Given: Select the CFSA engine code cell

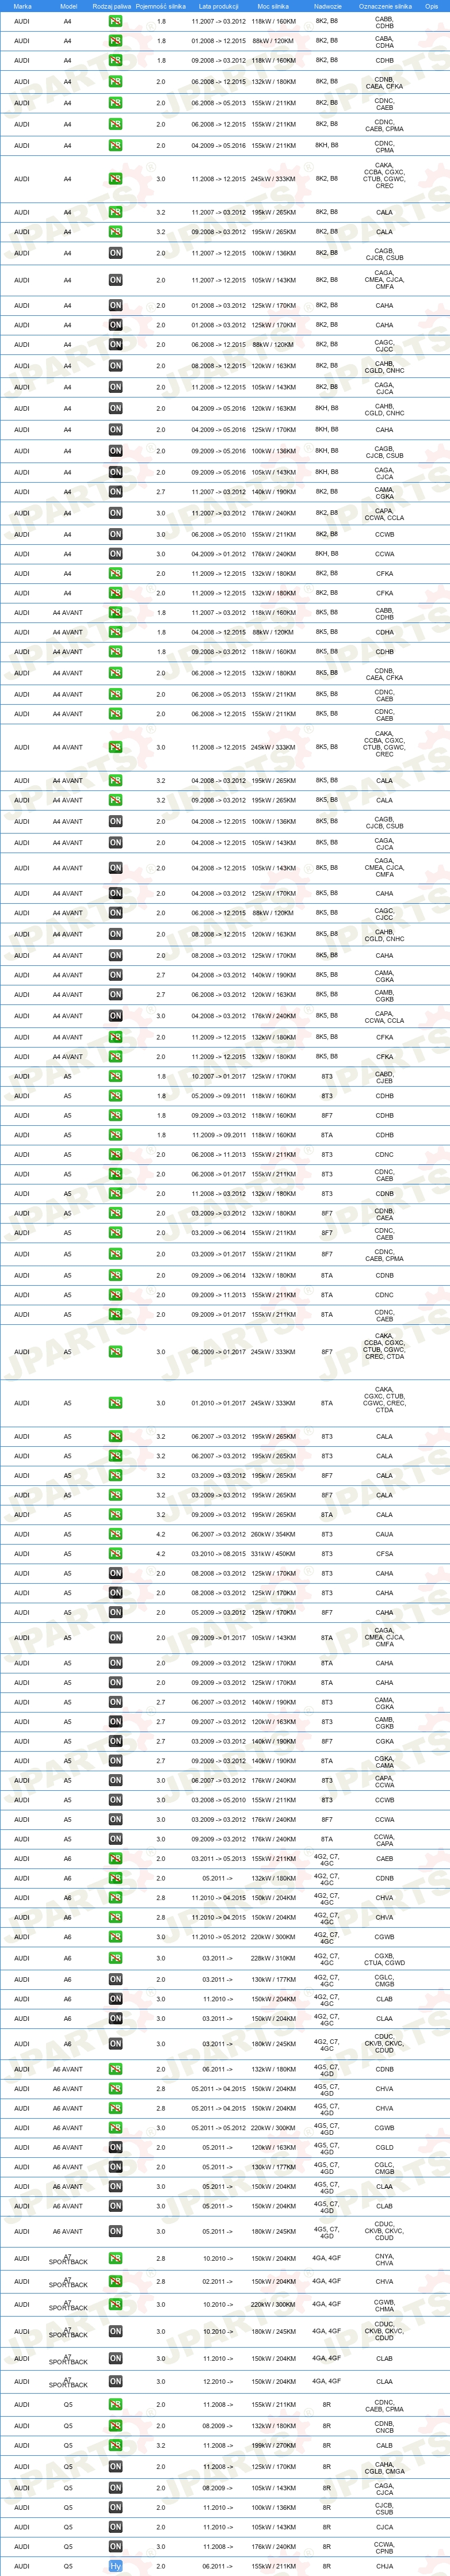Looking at the screenshot, I should click(x=384, y=1554).
